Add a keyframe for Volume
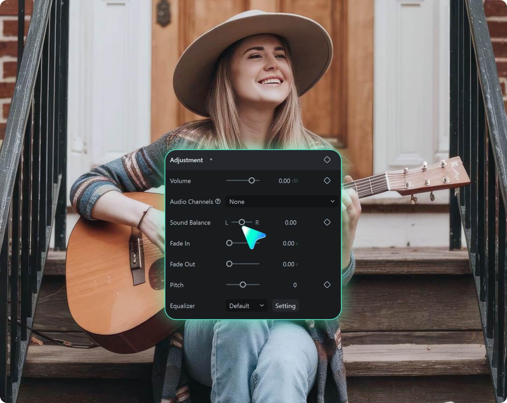 327,181
